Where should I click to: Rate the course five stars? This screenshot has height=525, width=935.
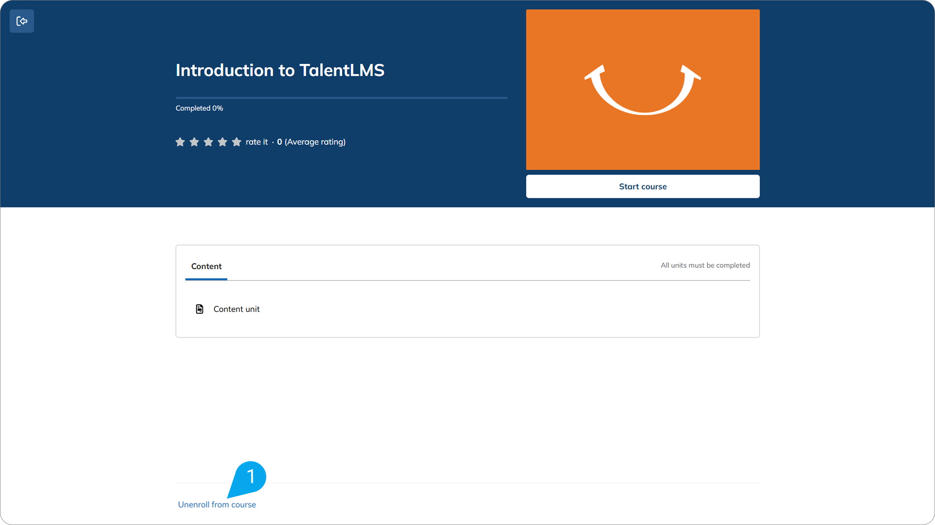click(x=236, y=142)
